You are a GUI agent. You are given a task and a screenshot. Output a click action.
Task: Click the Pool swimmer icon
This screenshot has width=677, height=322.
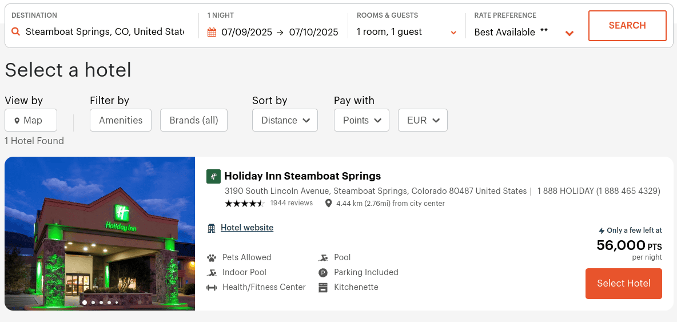(323, 258)
